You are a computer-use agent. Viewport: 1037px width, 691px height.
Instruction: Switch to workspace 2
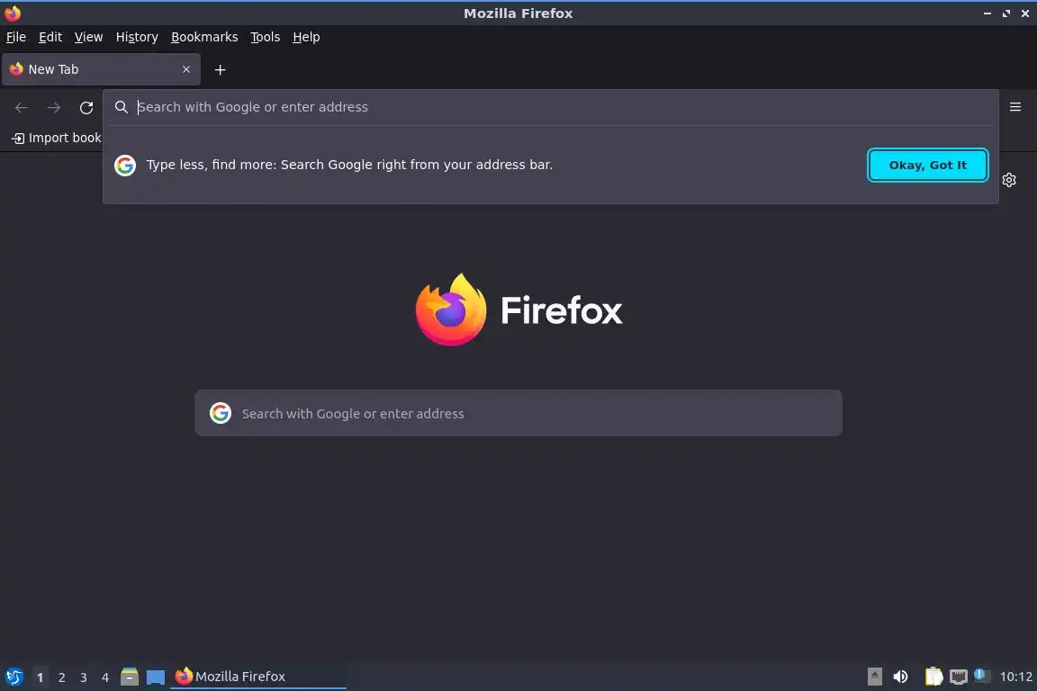coord(61,678)
